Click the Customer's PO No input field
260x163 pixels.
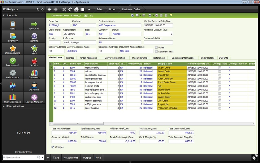[x=158, y=43]
